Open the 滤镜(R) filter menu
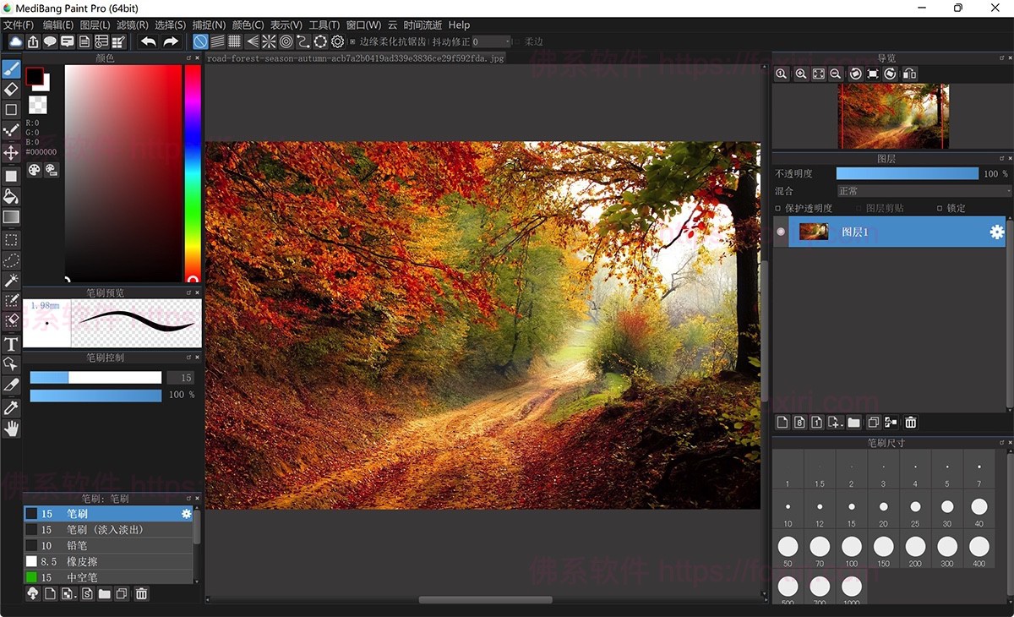Viewport: 1014px width, 617px height. (x=132, y=25)
